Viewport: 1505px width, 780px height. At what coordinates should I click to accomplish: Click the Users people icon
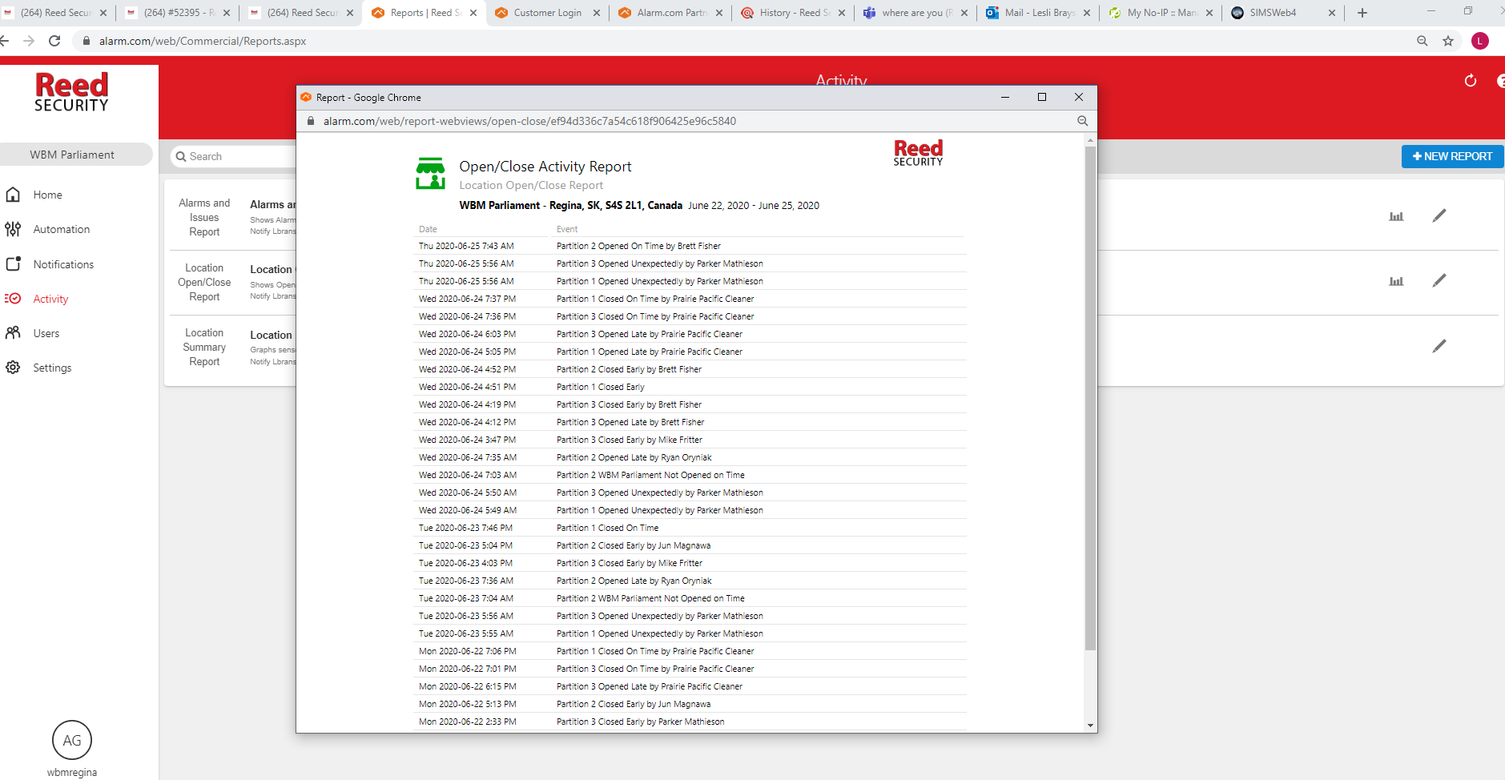[13, 332]
